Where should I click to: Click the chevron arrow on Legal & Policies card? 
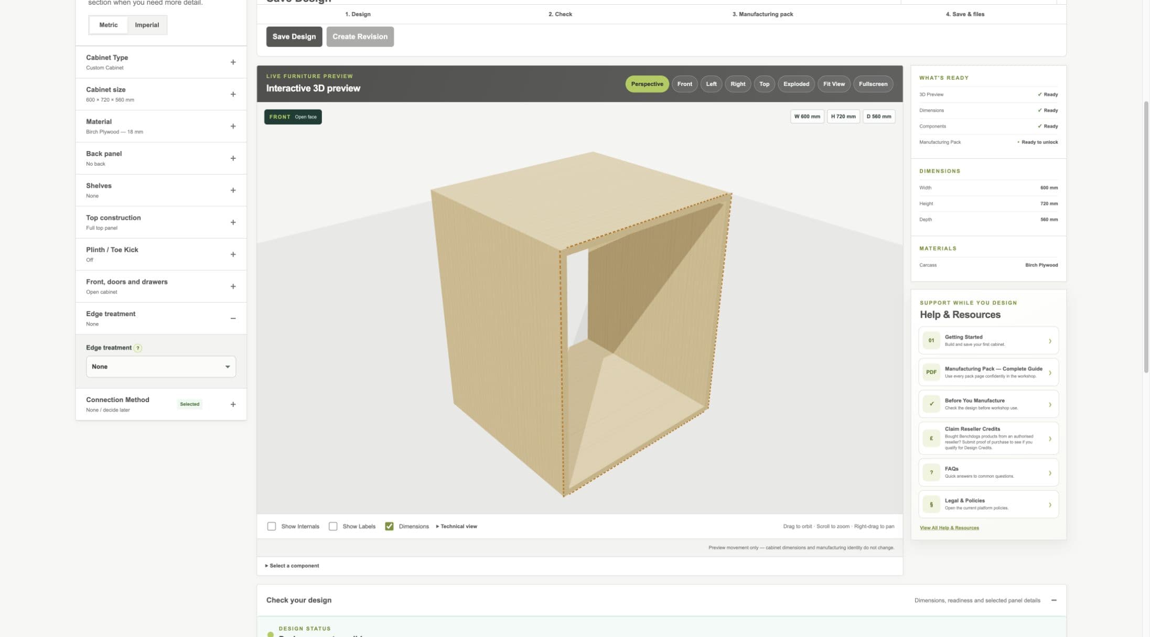1050,505
